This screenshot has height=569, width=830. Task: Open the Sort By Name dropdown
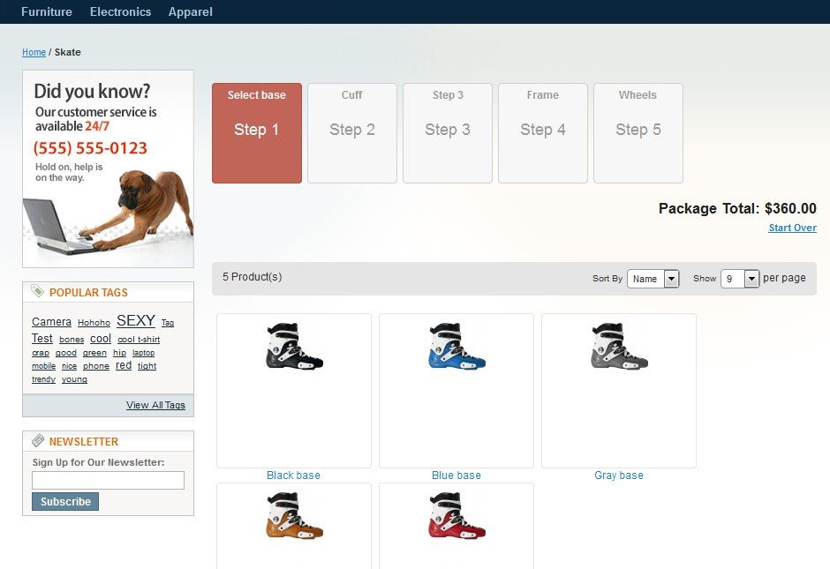tap(653, 279)
